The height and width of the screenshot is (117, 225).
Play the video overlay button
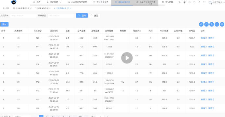(x=127, y=58)
